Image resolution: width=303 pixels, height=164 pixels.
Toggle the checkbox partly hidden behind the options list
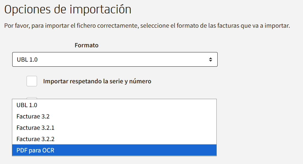pos(32,98)
